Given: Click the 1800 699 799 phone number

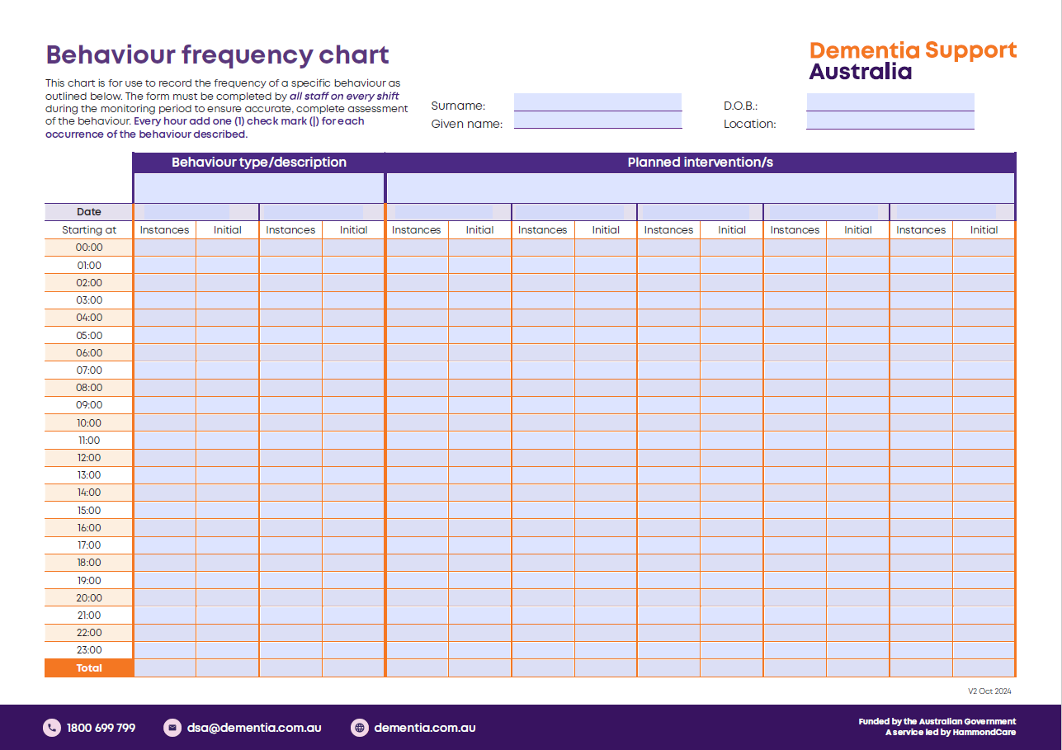Looking at the screenshot, I should (99, 728).
